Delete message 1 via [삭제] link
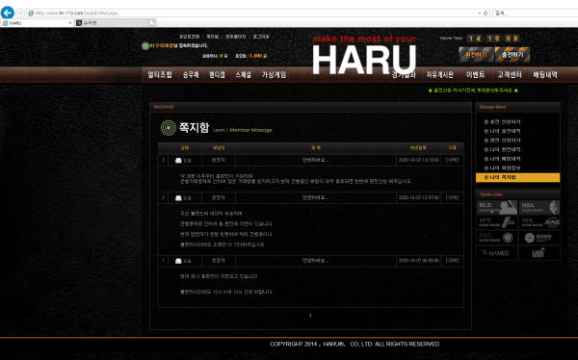This screenshot has width=578, height=360. click(453, 260)
